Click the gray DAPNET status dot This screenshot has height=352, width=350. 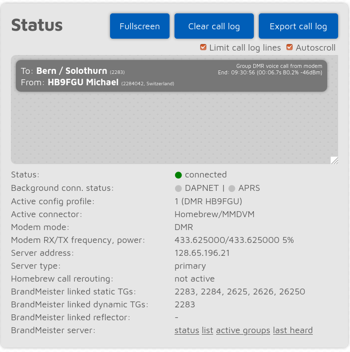pyautogui.click(x=178, y=188)
